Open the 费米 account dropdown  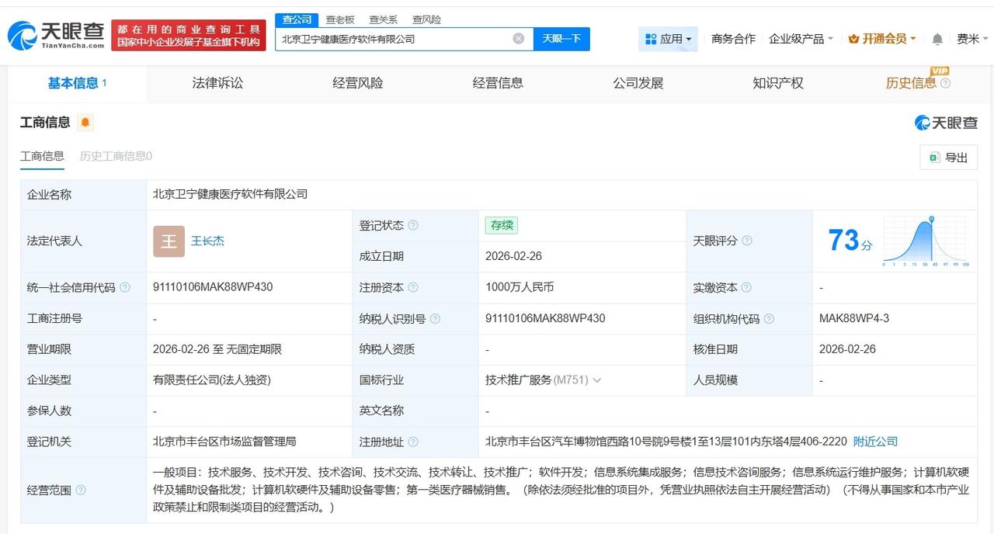pos(971,38)
